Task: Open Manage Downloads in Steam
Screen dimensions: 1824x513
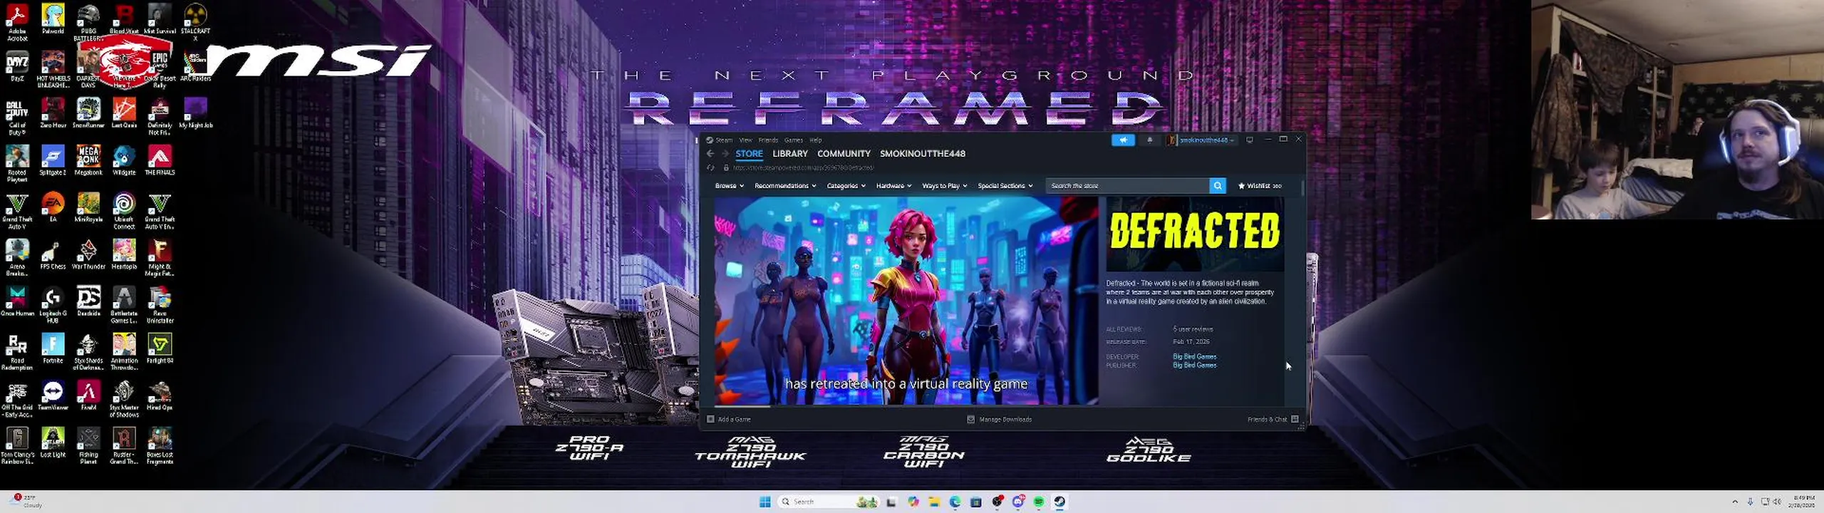Action: coord(1000,419)
